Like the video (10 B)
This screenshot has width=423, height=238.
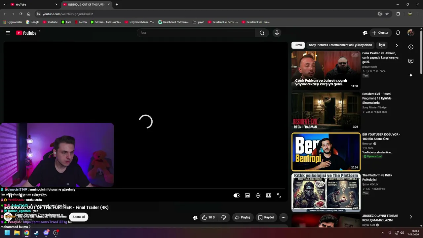click(209, 218)
